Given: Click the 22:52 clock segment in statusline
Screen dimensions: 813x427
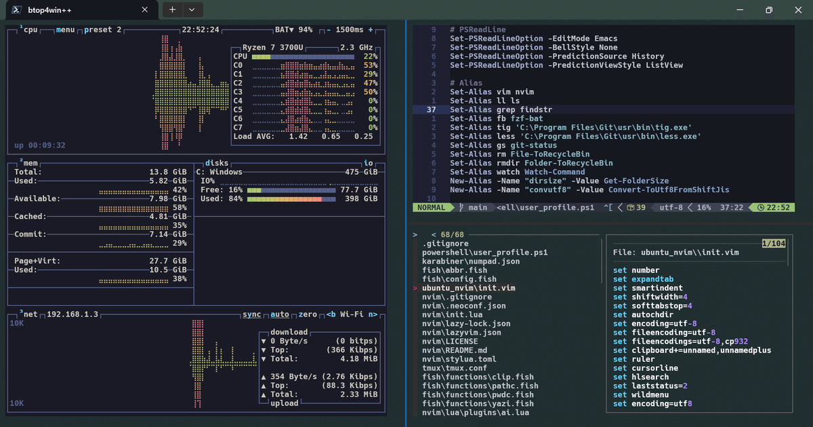Looking at the screenshot, I should [x=774, y=207].
